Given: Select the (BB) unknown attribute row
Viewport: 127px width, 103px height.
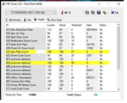Looking at the screenshot, I should (57, 67).
